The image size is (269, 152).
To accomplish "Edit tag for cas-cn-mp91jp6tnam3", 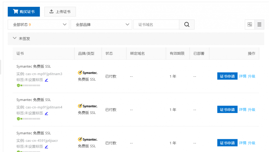I will [x=46, y=80].
